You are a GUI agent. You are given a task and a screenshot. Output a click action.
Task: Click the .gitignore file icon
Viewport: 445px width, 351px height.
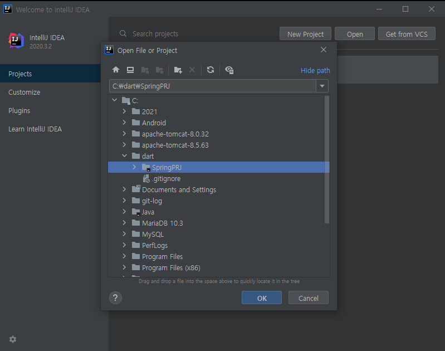(146, 179)
